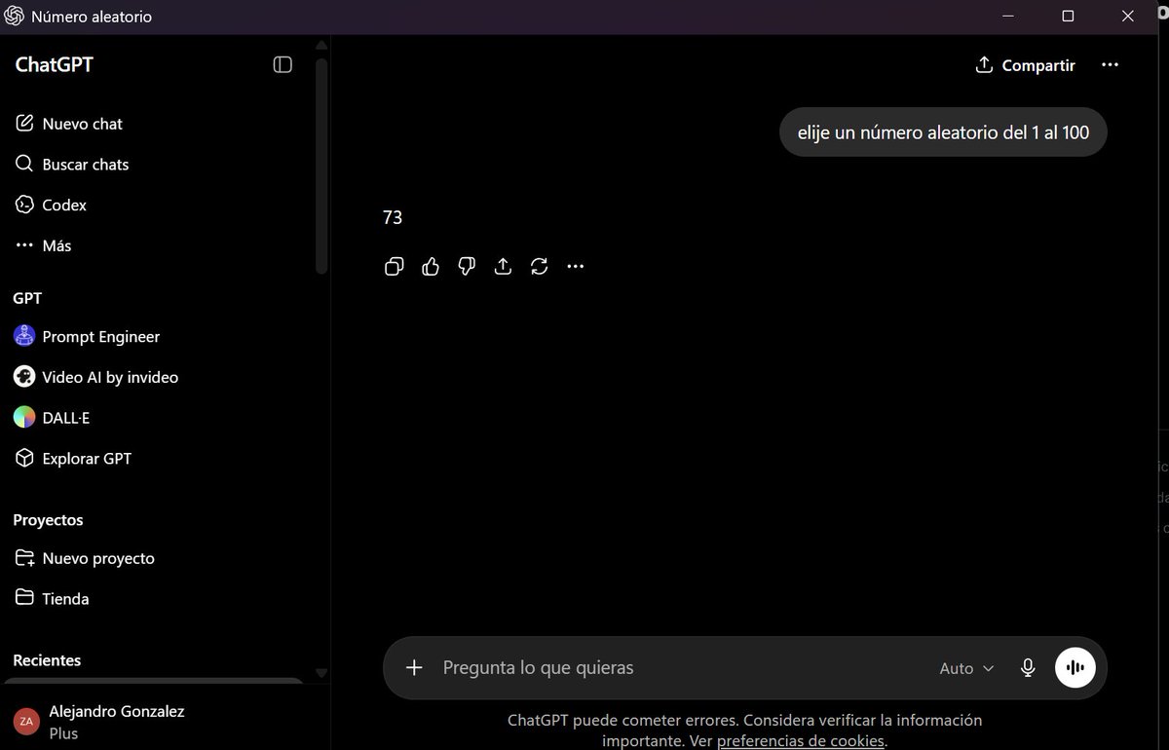The height and width of the screenshot is (750, 1169).
Task: Click the Proyectos section header
Action: tap(48, 520)
